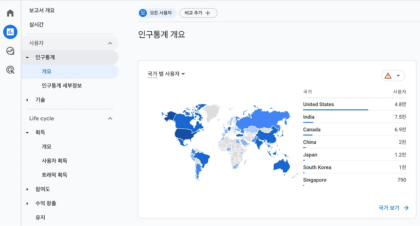
Task: Click the 790 user count value
Action: (x=402, y=180)
